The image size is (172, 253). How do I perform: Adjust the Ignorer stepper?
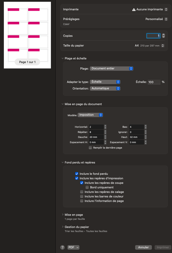click(x=145, y=132)
